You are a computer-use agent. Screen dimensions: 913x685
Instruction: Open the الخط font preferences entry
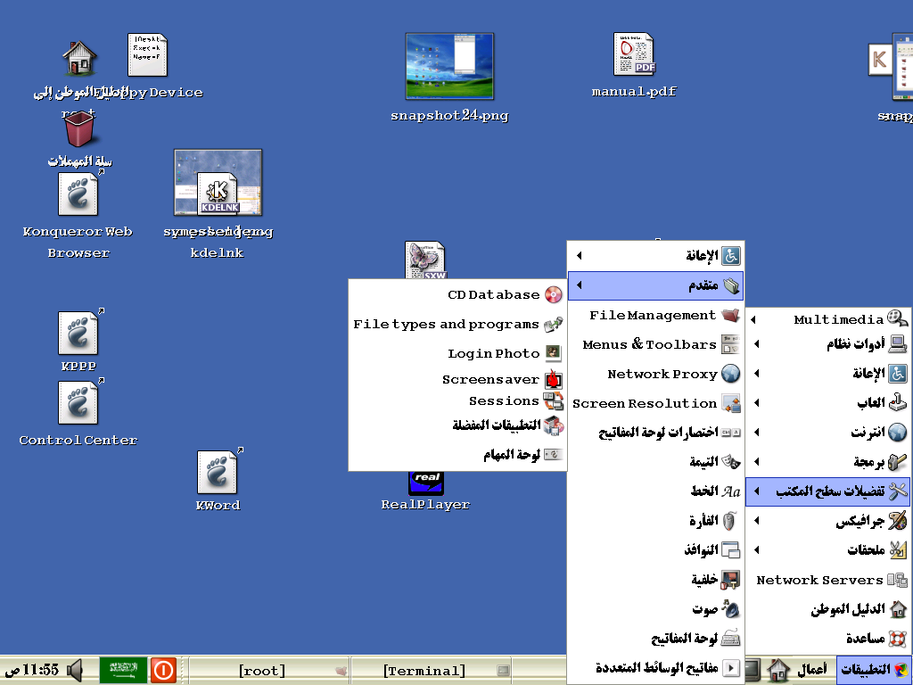655,491
